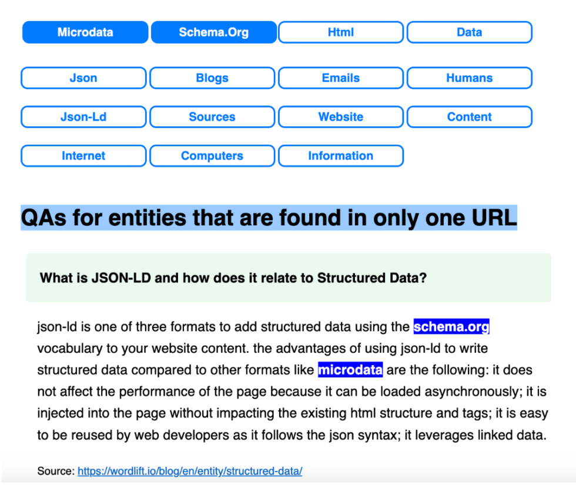Click the Internet tag pill
Viewport: 576px width, 485px height.
83,156
